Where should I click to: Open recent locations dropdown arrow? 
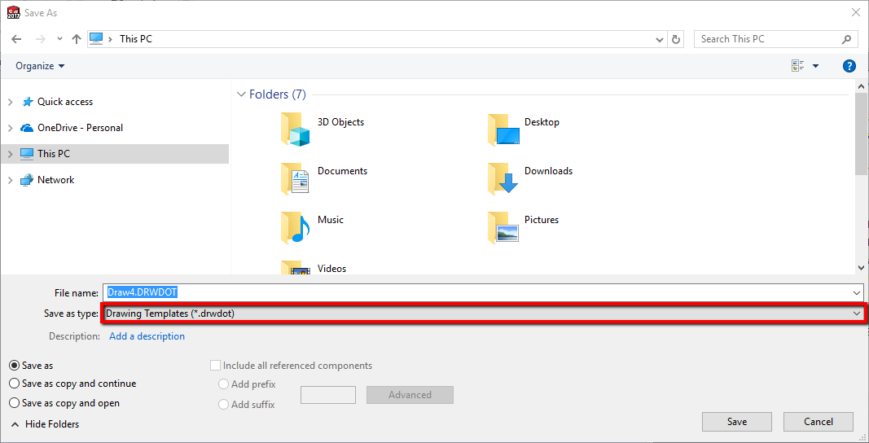[x=59, y=39]
